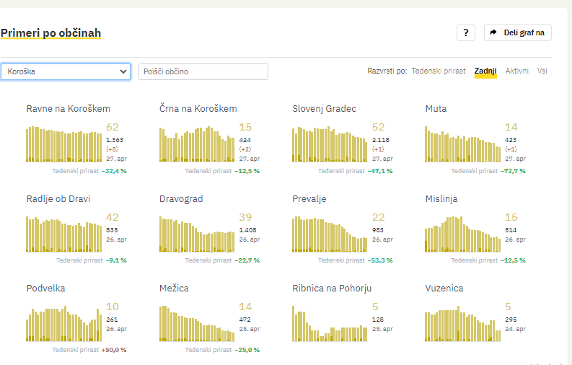Click the Muta bar chart
Screen dimensions: 572x365
[x=462, y=144]
